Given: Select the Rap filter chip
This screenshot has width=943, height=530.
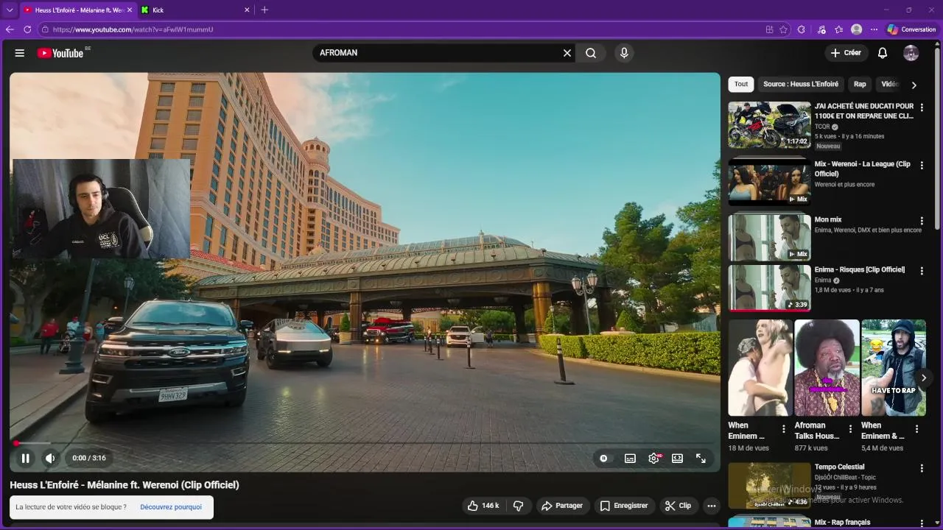Looking at the screenshot, I should (x=860, y=84).
